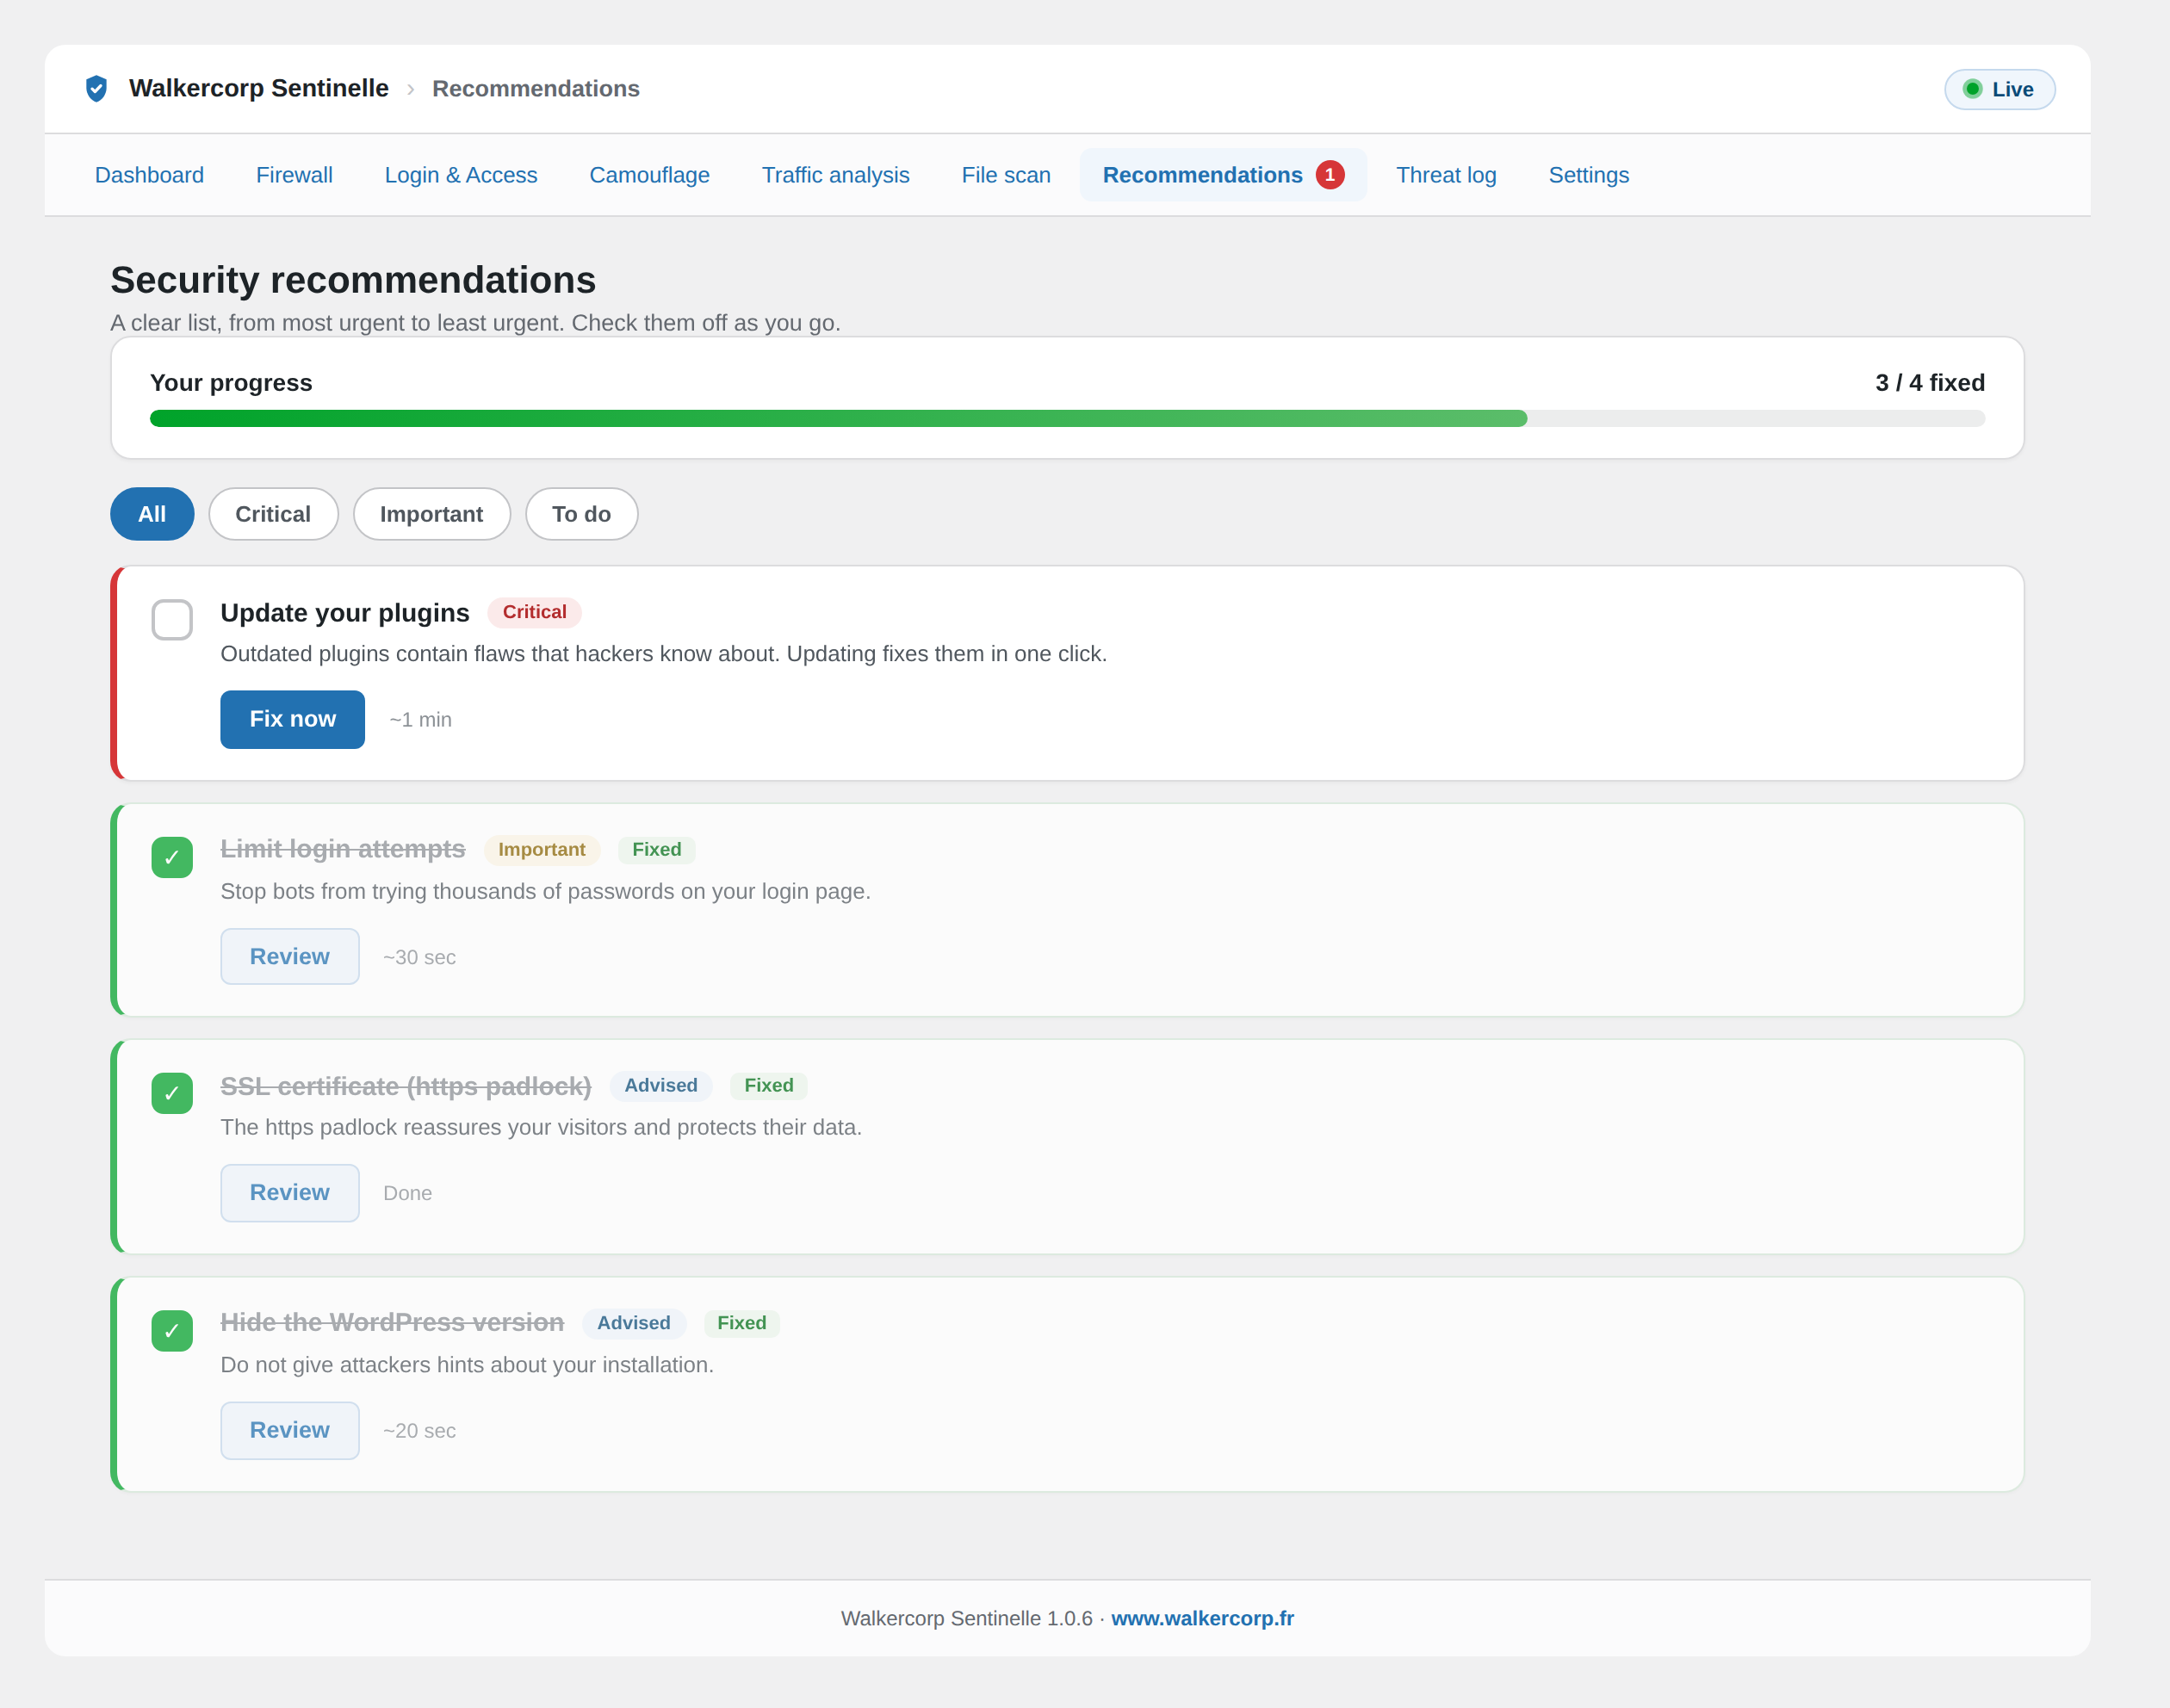2170x1708 pixels.
Task: Open the Threat log tab
Action: tap(1446, 175)
